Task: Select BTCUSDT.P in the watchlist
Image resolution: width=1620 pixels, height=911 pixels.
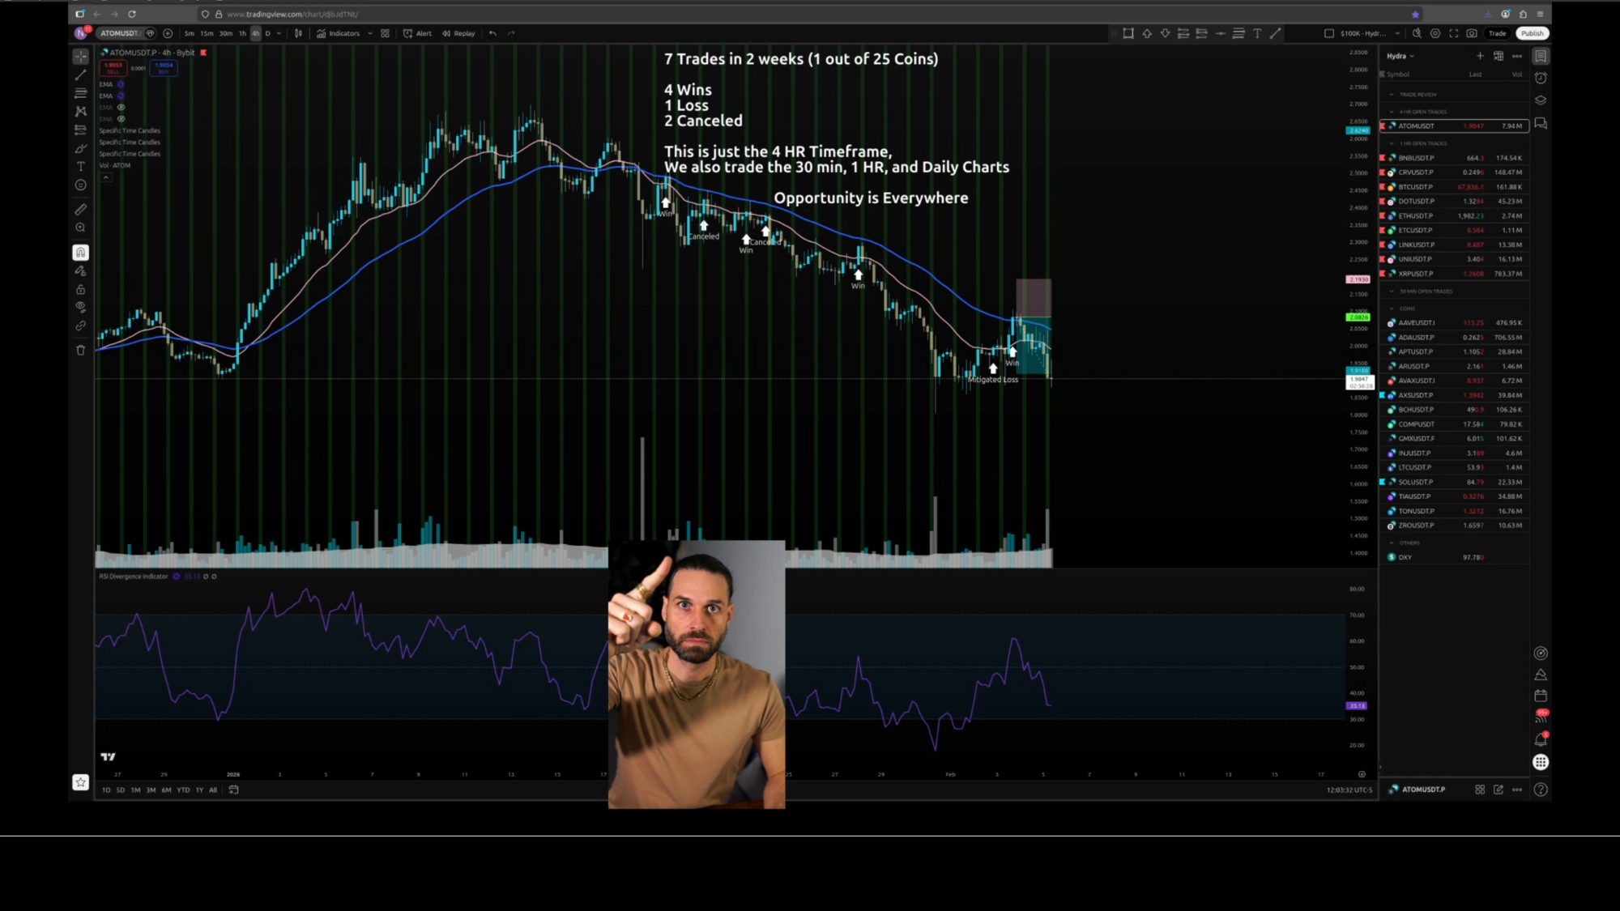Action: point(1416,187)
